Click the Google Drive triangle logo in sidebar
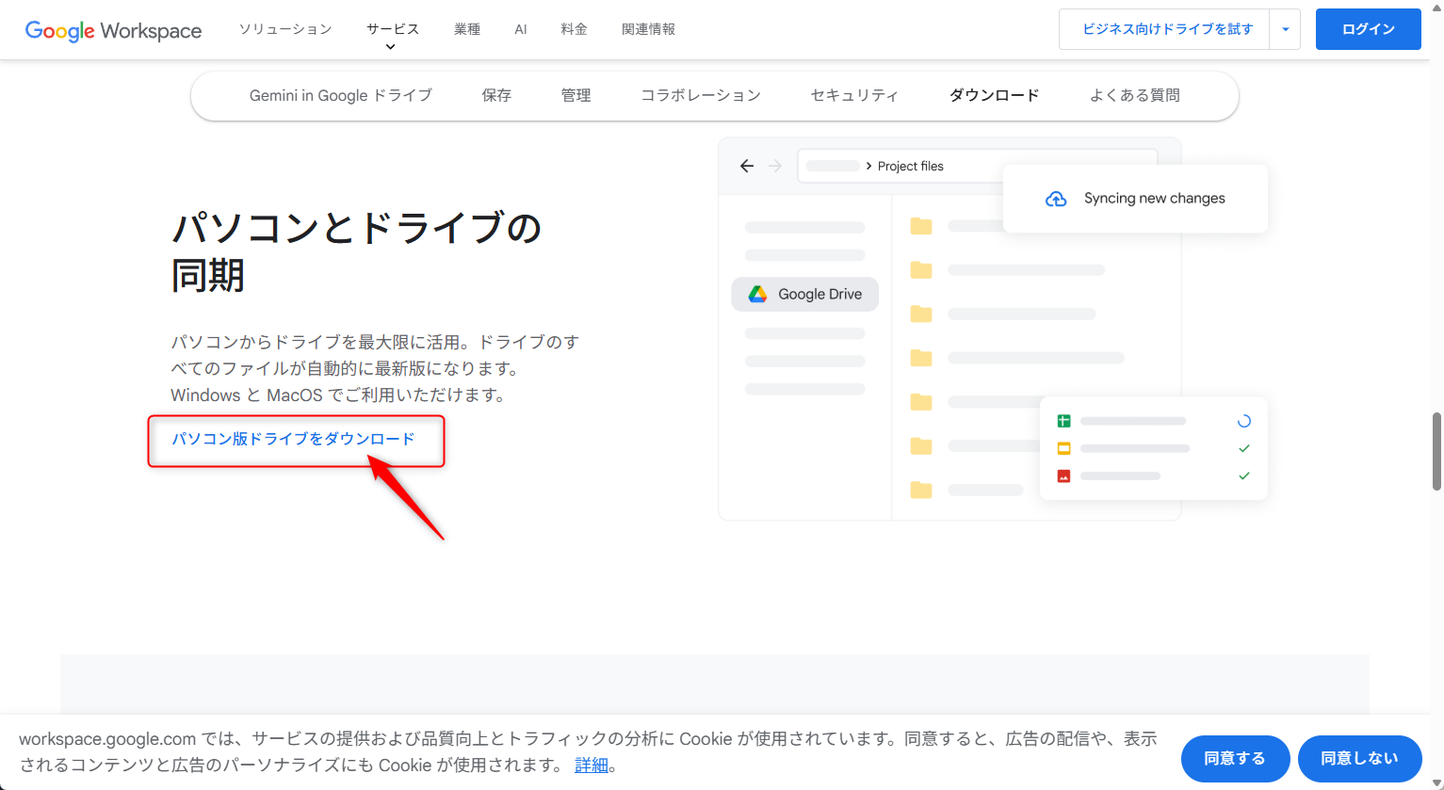Screen dimensions: 1444x790 coord(757,294)
